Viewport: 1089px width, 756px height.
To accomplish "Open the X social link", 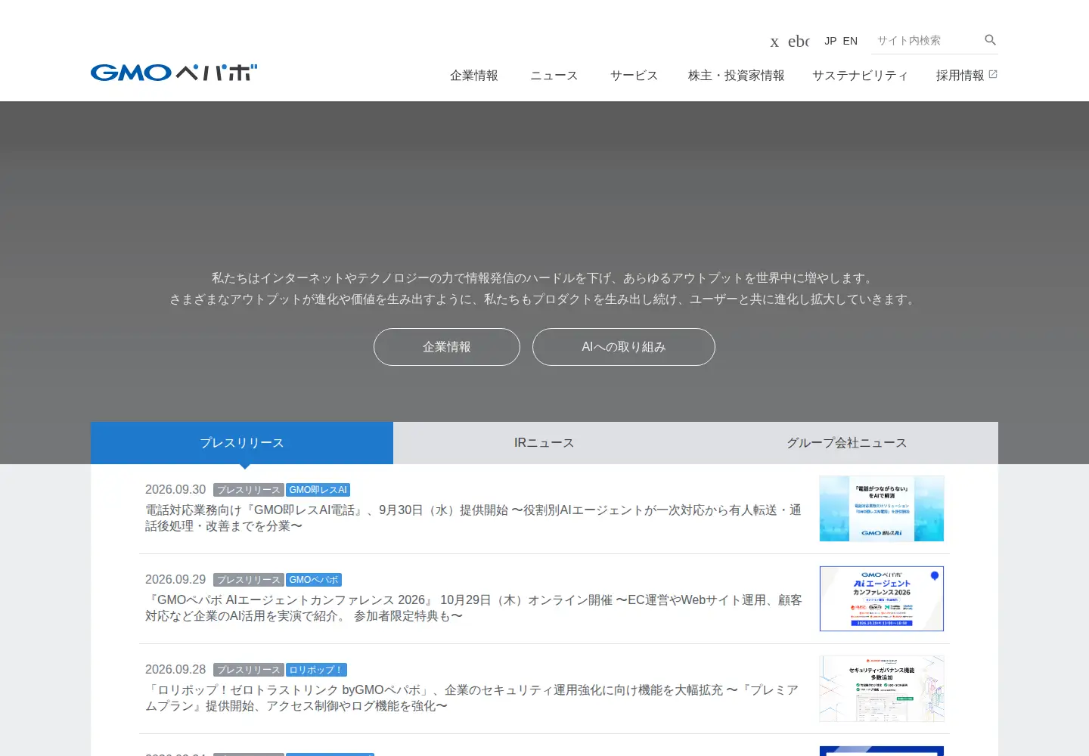I will click(x=774, y=42).
